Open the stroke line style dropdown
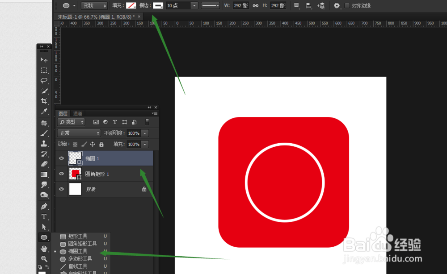The height and width of the screenshot is (274, 447). 211,5
